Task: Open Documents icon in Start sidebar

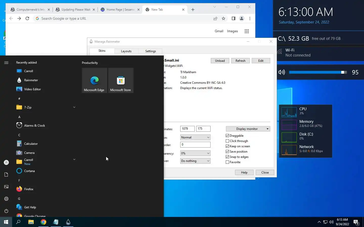Action: (6, 175)
